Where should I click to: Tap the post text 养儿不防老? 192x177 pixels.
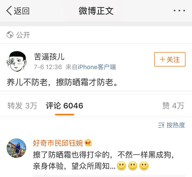point(27,82)
